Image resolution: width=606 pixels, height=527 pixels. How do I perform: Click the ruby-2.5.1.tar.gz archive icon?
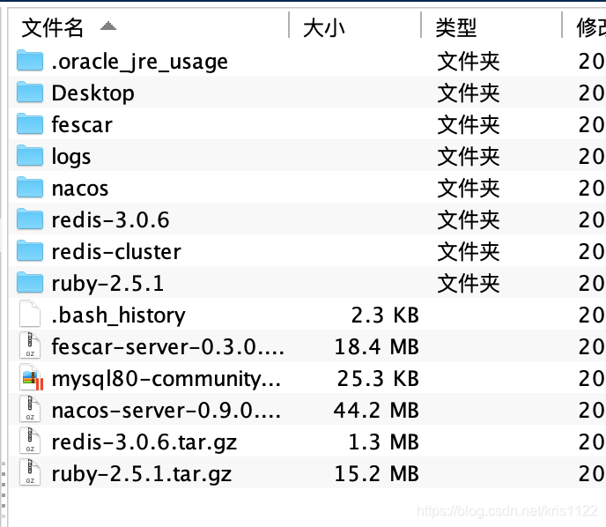tap(30, 472)
